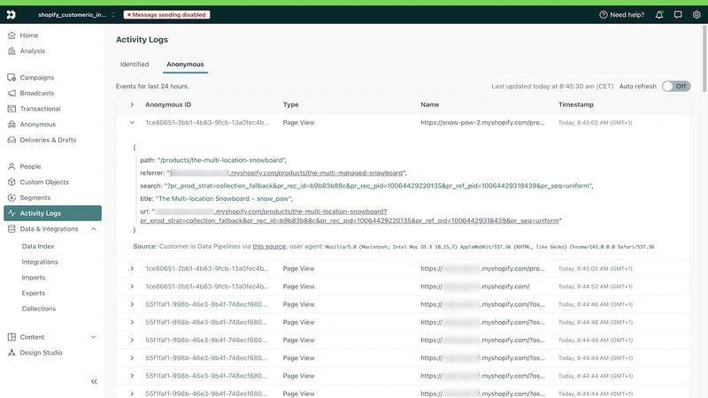Click the Broadcasts megaphone icon

pos(12,93)
